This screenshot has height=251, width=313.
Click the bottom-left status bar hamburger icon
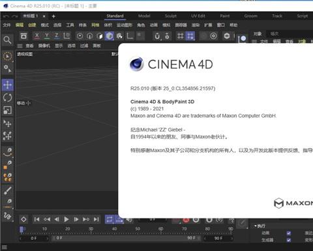pos(5,247)
